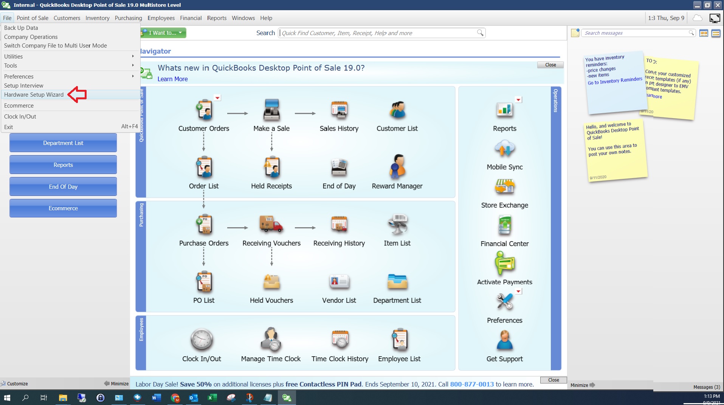Image resolution: width=724 pixels, height=405 pixels.
Task: Open the Get Support icon
Action: tap(504, 340)
